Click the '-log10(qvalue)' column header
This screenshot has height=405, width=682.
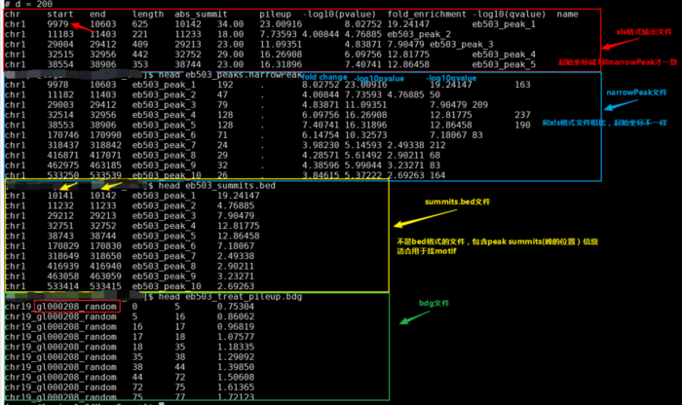point(509,15)
